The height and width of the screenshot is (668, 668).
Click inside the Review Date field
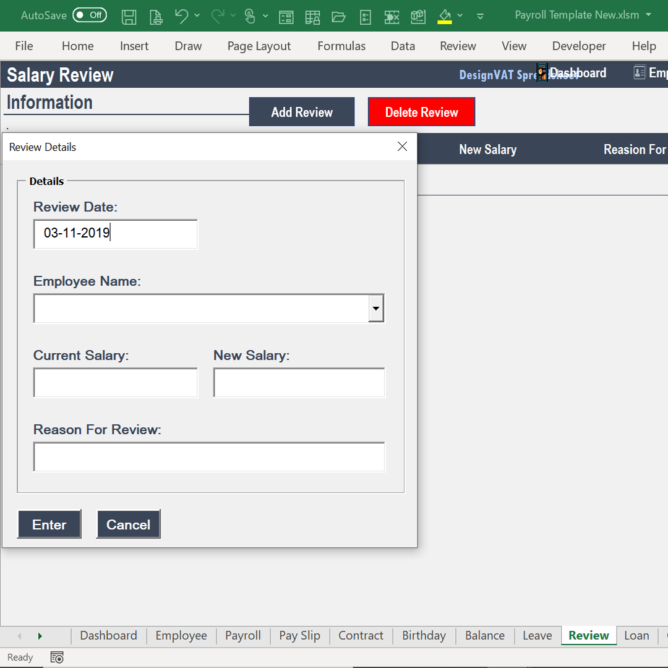115,234
